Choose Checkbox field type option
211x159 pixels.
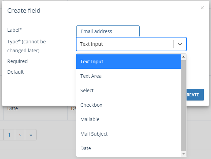(x=128, y=105)
